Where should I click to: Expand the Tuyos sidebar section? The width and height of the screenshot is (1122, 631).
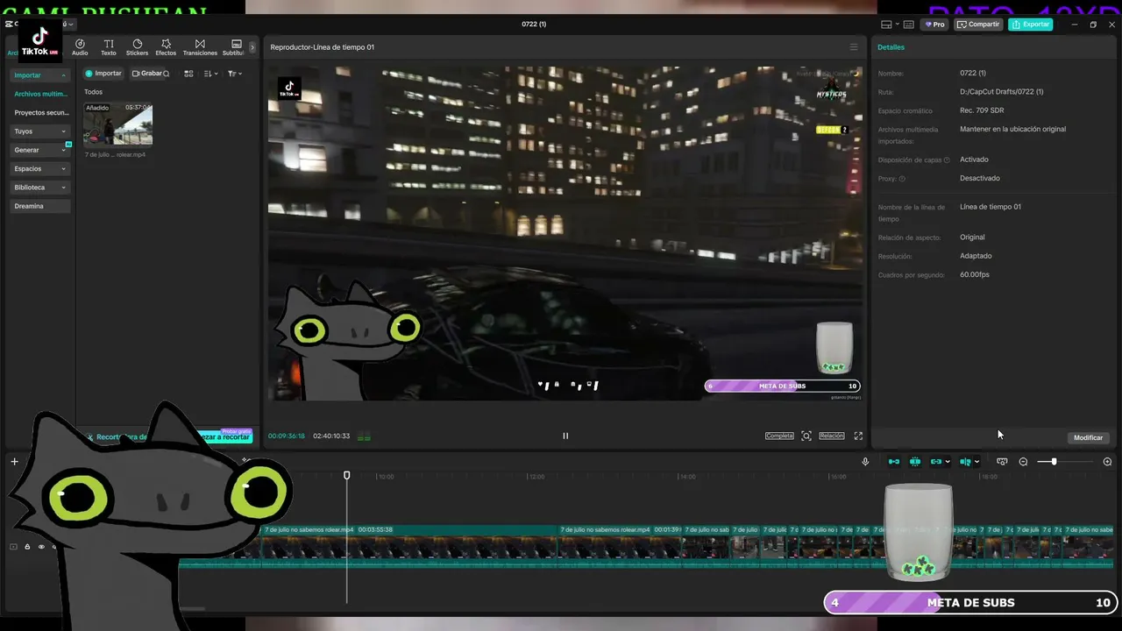coord(39,131)
